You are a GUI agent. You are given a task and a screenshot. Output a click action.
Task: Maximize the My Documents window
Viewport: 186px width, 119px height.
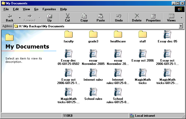178,3
